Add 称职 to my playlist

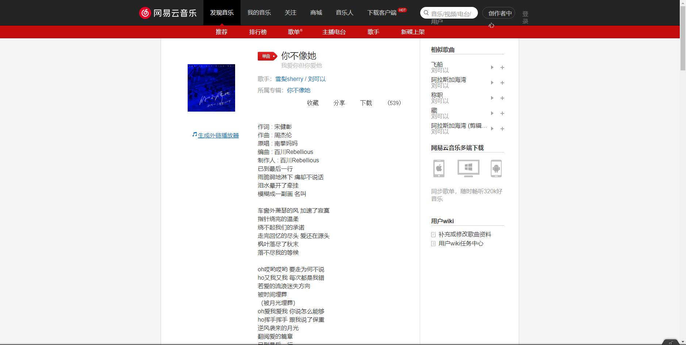click(502, 98)
